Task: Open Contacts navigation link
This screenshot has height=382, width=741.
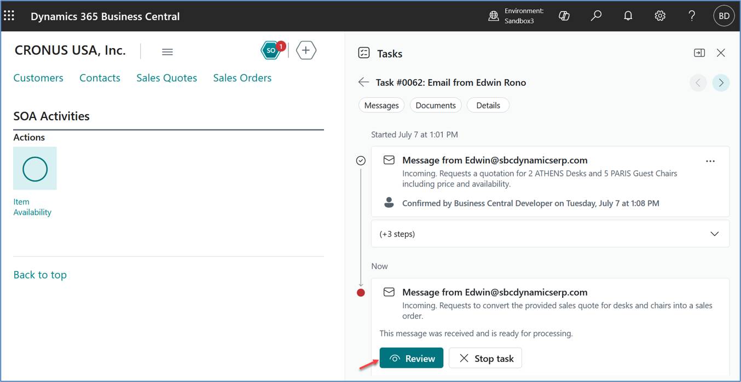Action: pyautogui.click(x=100, y=78)
